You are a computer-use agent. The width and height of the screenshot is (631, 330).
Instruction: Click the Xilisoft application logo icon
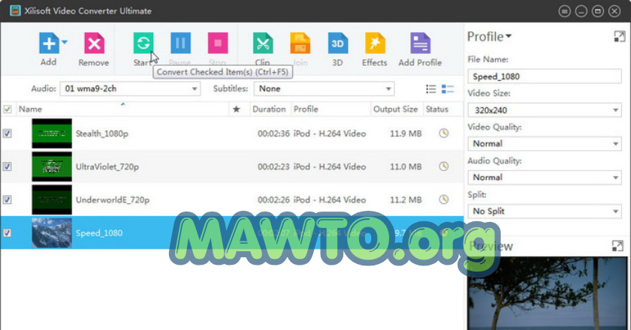[x=15, y=10]
